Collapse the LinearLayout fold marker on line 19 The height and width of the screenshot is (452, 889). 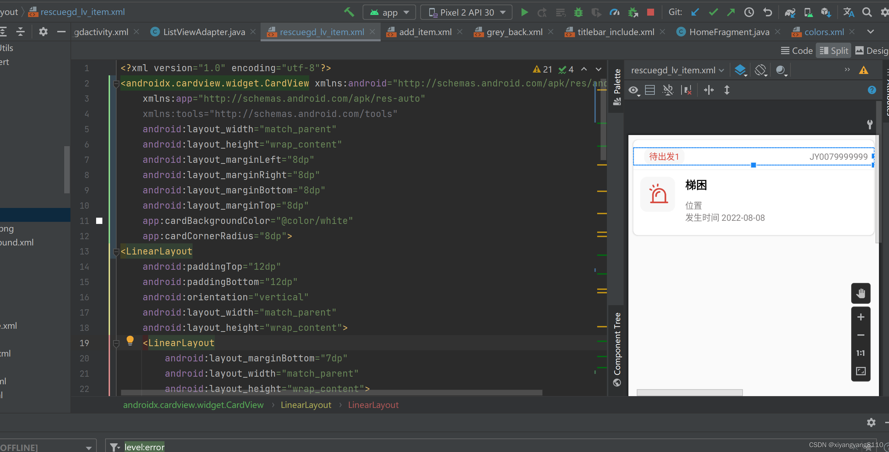[116, 343]
